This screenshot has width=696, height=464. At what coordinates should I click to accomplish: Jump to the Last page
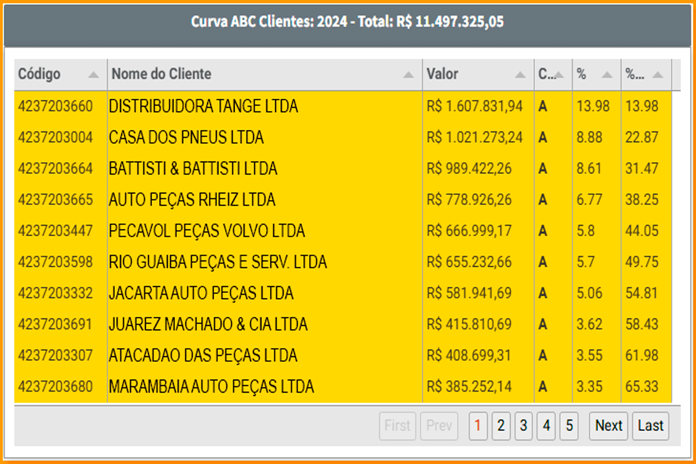(x=650, y=426)
